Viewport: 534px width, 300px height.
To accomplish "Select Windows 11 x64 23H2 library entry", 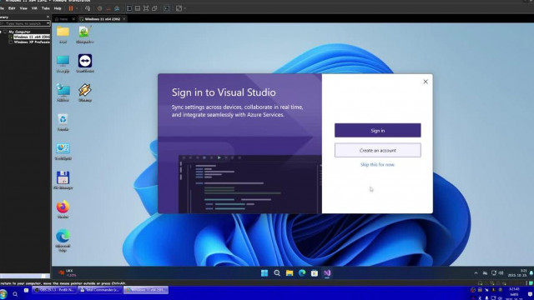I will click(32, 37).
